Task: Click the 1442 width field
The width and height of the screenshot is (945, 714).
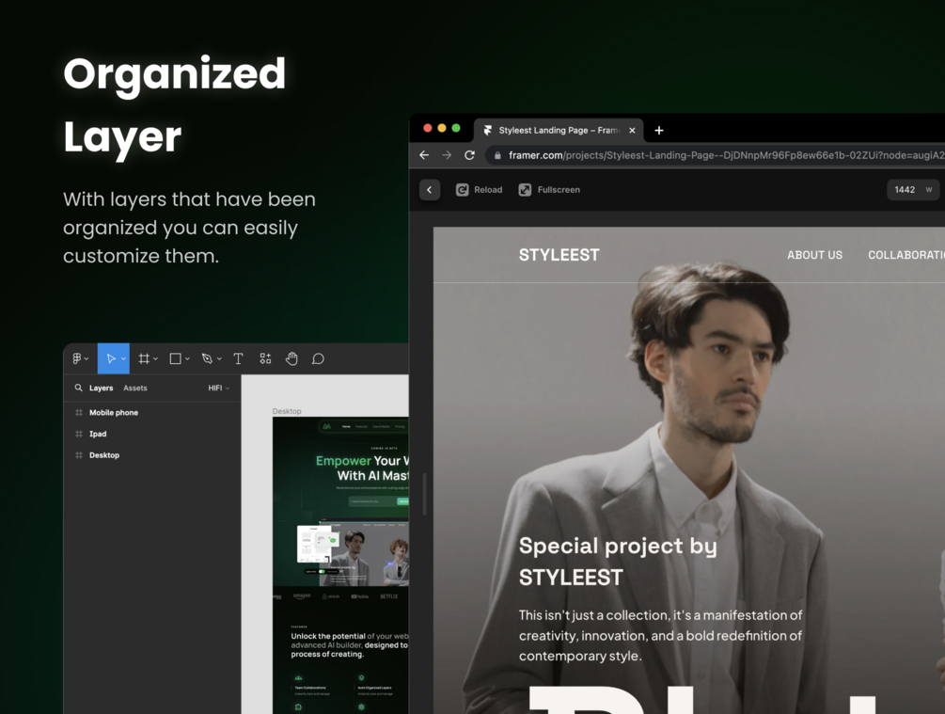Action: (912, 189)
